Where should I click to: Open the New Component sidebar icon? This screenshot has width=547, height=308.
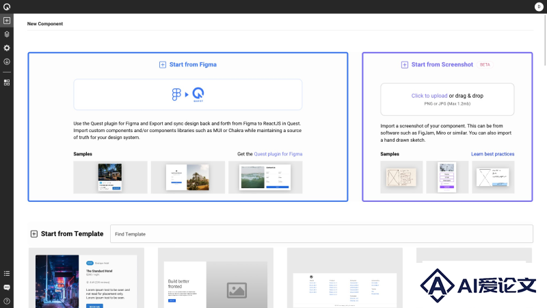coord(7,21)
